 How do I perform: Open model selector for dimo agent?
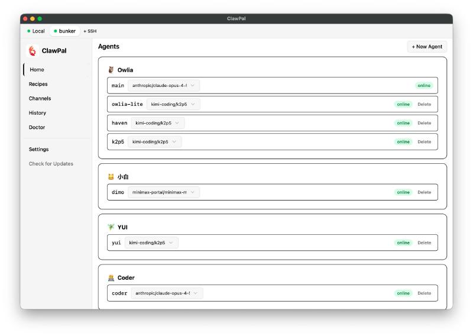click(164, 192)
